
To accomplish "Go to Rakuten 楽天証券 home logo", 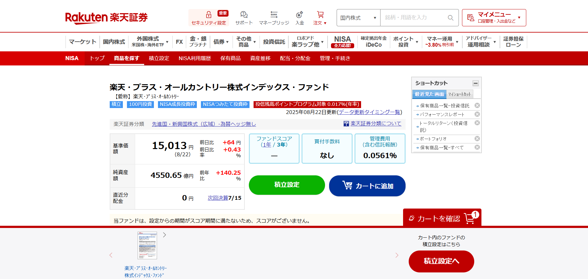I will (x=106, y=18).
